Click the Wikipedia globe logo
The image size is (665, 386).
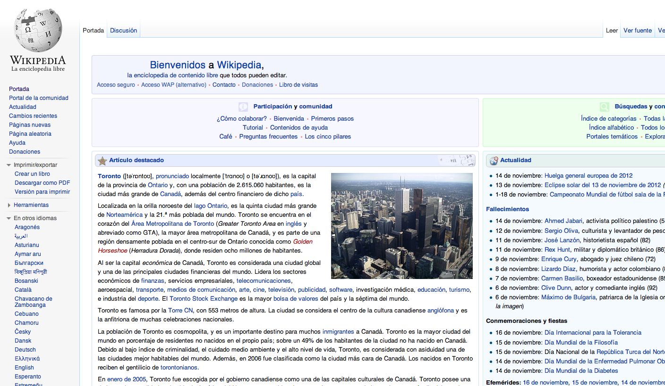pos(38,39)
